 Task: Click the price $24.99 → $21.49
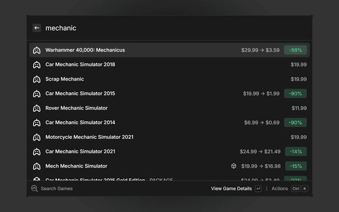[x=260, y=152]
